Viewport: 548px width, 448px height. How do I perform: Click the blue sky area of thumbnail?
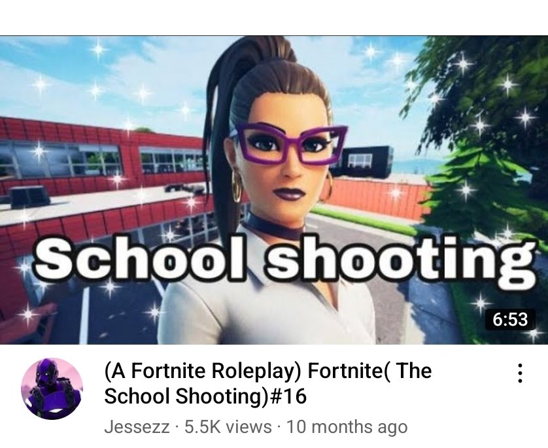pos(105,77)
